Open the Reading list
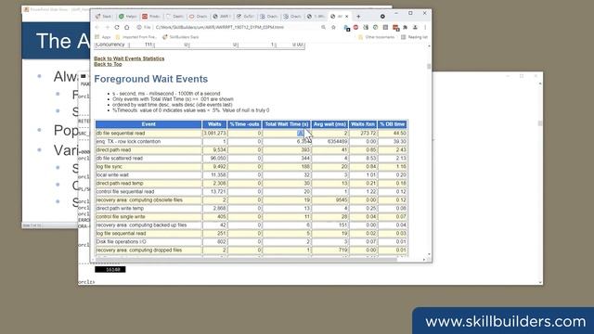The height and width of the screenshot is (334, 594). pos(414,37)
